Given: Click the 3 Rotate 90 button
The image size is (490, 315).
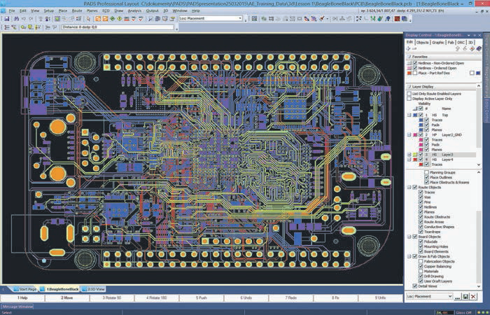Looking at the screenshot, I should pyautogui.click(x=112, y=298).
